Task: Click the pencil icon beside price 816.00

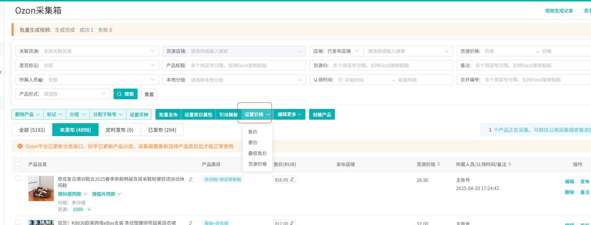Action: [x=292, y=180]
